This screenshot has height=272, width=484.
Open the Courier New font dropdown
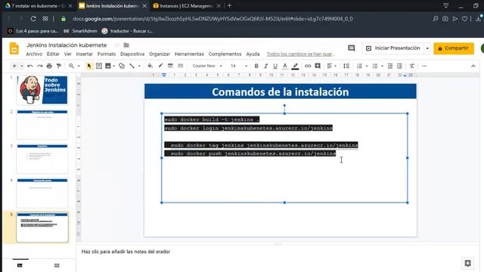[207, 66]
